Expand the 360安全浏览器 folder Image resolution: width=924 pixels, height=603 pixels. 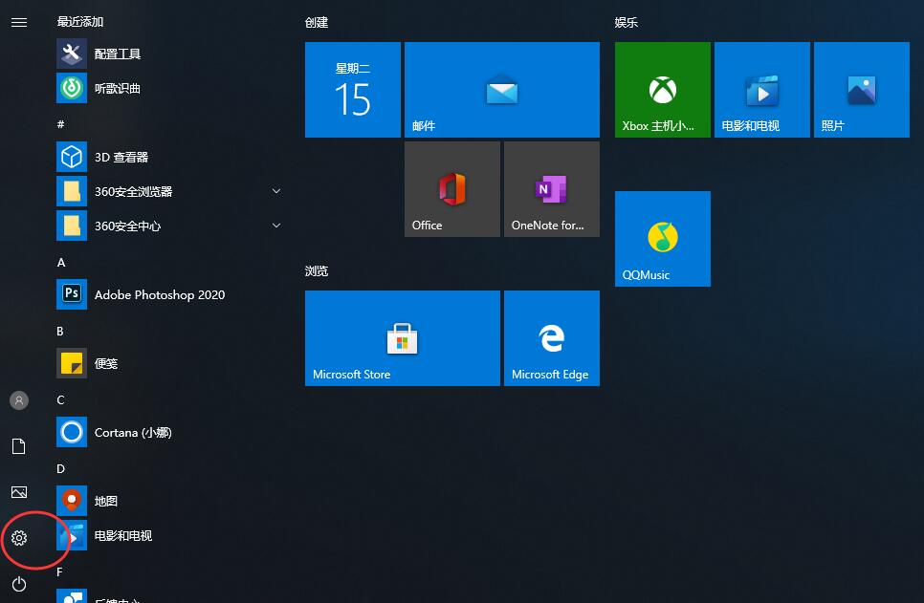coord(275,191)
